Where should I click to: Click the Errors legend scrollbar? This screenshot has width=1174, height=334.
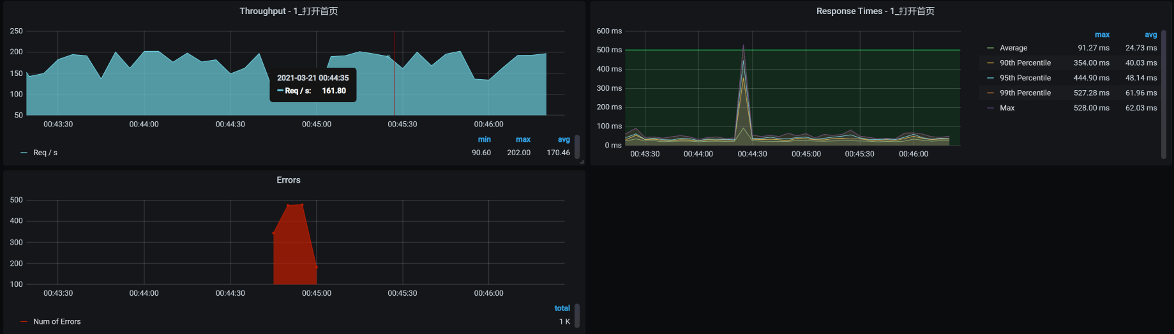[577, 315]
